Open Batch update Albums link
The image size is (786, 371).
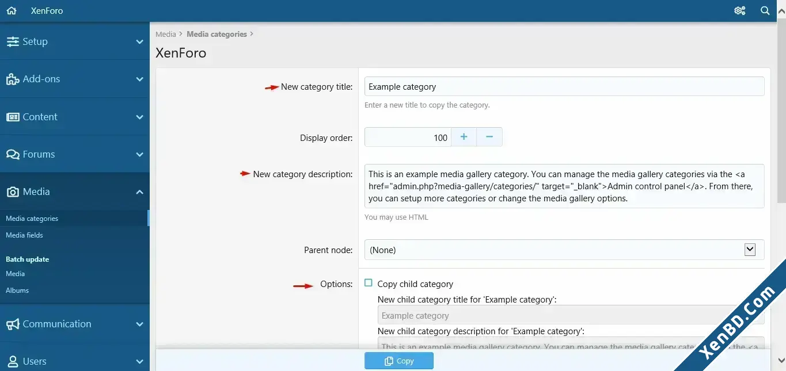17,290
